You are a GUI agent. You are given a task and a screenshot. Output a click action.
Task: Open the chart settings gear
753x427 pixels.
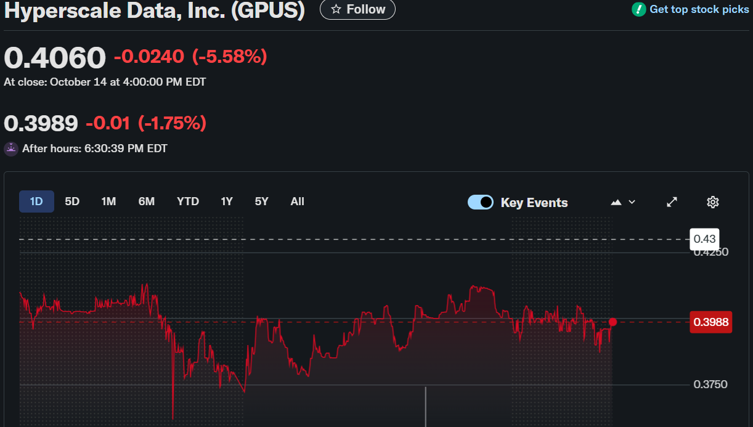(713, 202)
